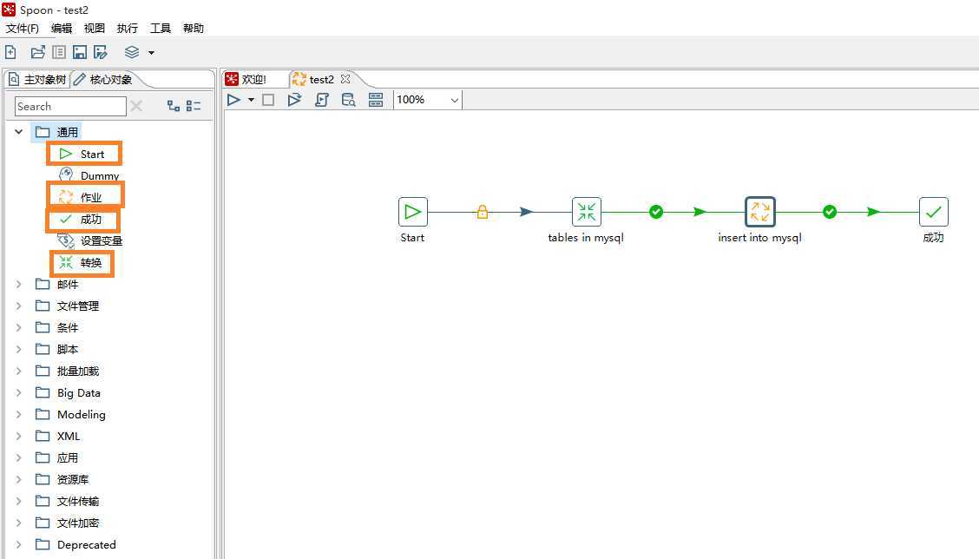
Task: Click the Save As toolbar icon
Action: click(x=101, y=52)
